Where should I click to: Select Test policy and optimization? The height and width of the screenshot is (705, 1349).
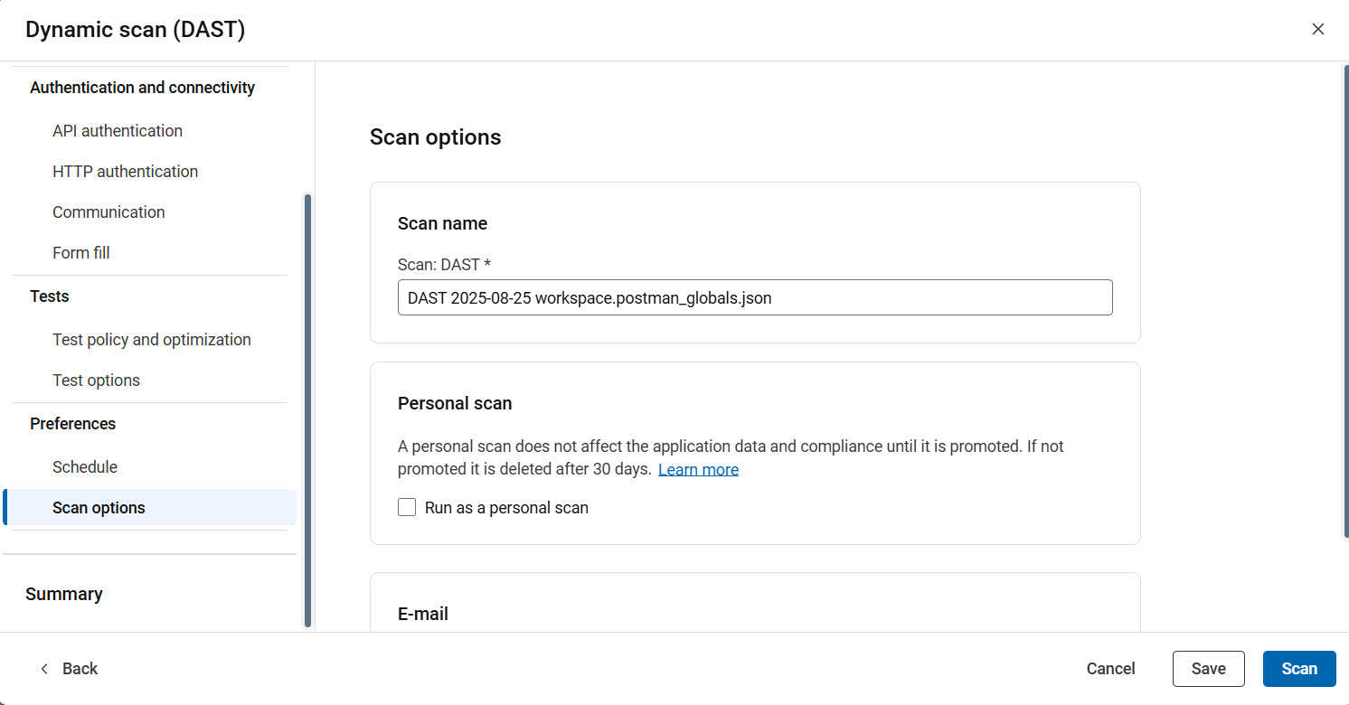(x=152, y=339)
